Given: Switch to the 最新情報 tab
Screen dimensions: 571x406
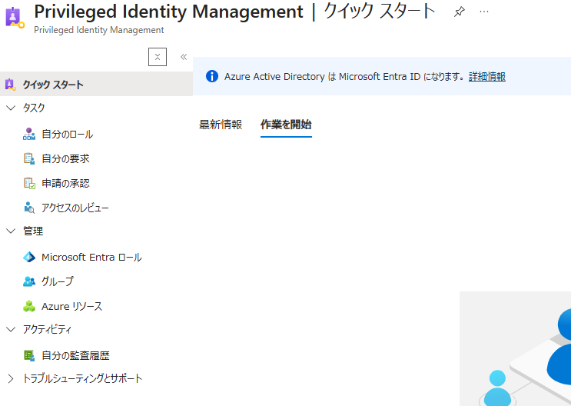Looking at the screenshot, I should [221, 125].
